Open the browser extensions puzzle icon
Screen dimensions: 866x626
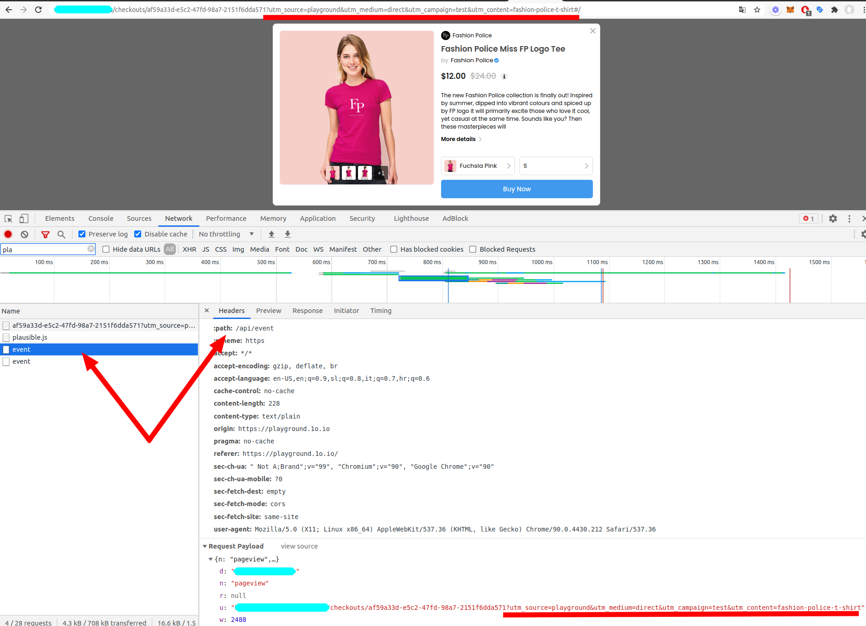pyautogui.click(x=834, y=10)
